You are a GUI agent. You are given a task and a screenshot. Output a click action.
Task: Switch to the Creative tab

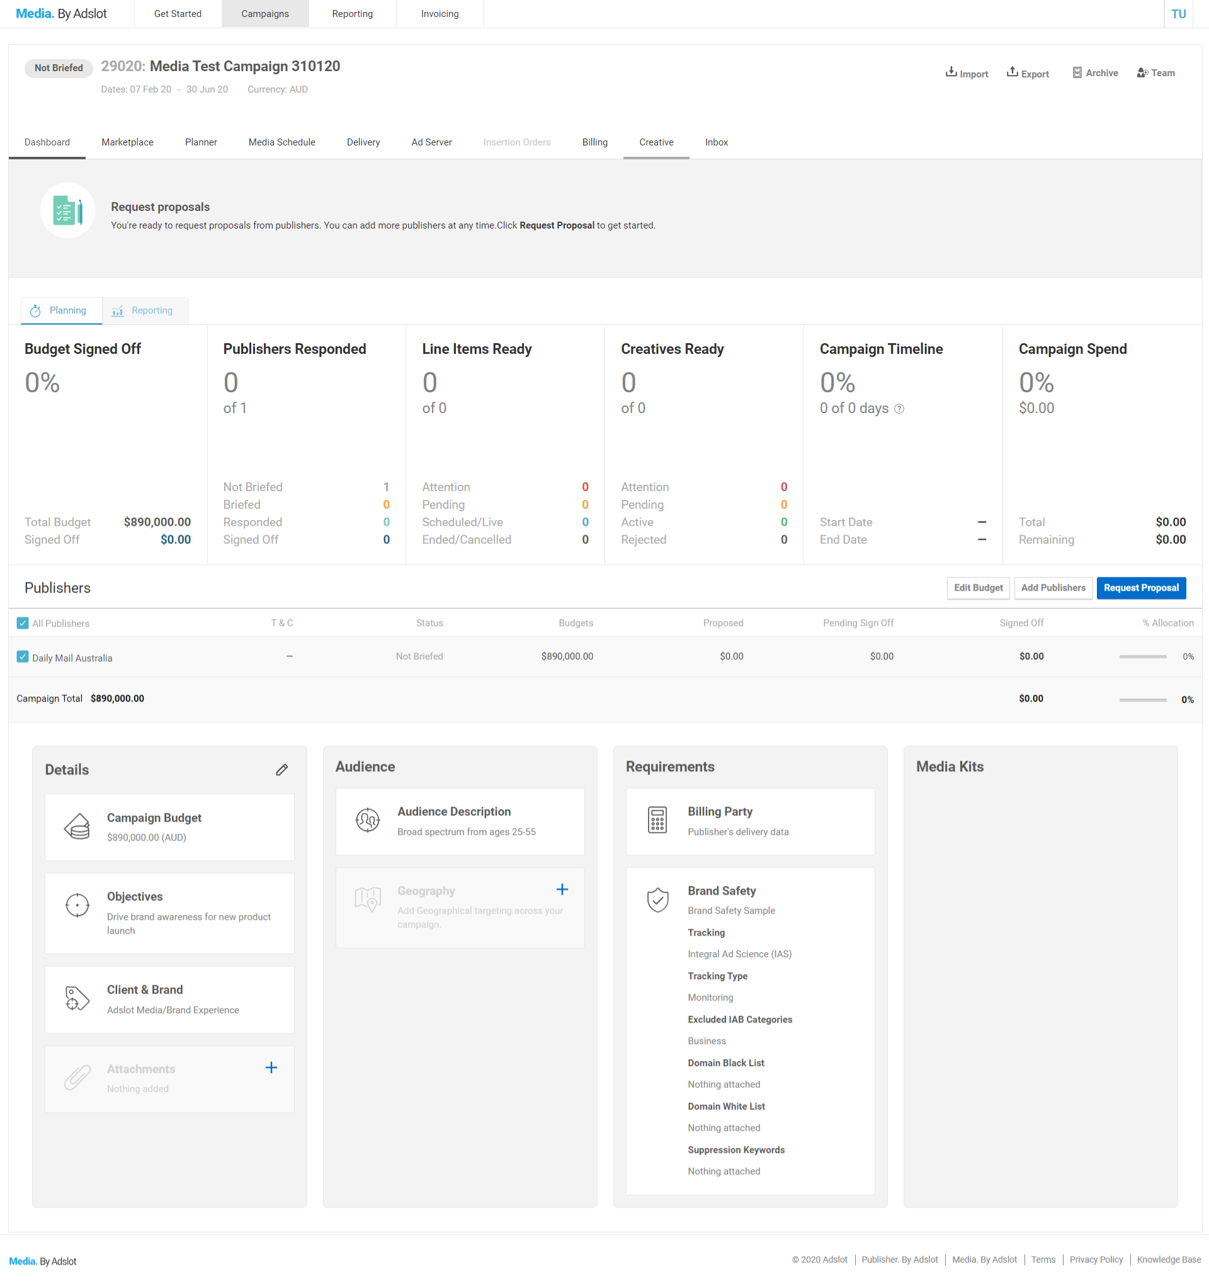pyautogui.click(x=656, y=142)
